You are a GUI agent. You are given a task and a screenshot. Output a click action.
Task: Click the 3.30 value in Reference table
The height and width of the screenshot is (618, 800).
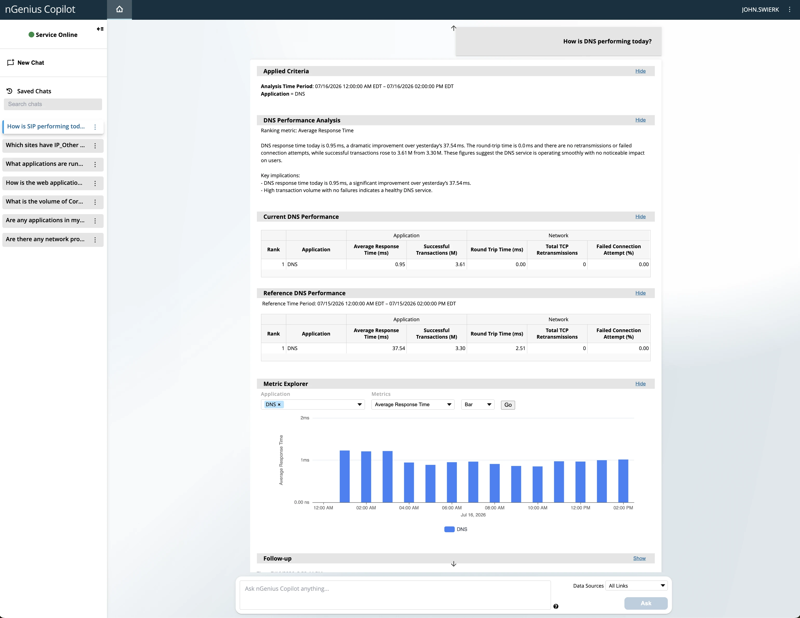[x=460, y=348]
